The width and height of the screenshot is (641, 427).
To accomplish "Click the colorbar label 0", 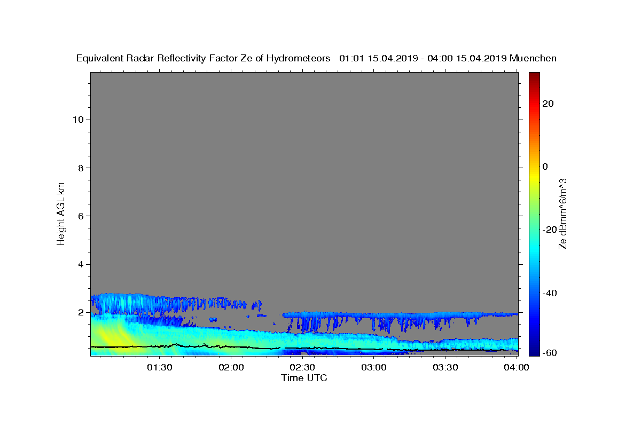I will (x=545, y=167).
